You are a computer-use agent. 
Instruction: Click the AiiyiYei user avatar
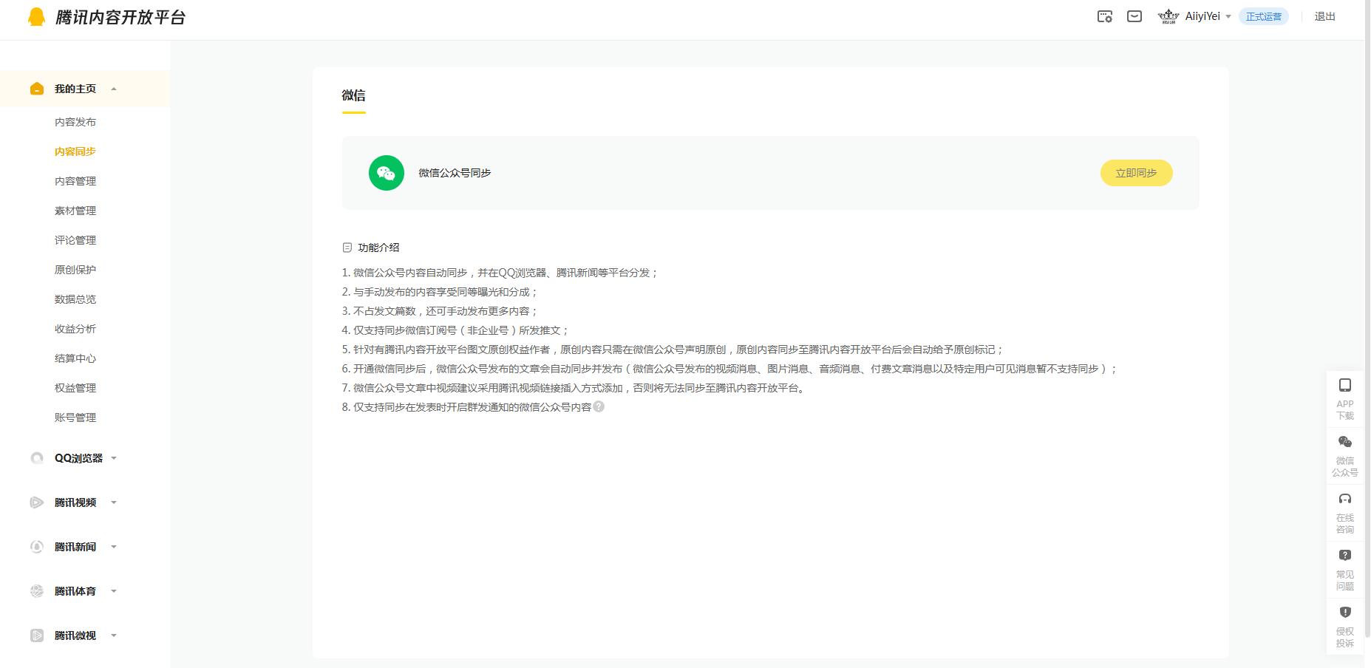[1168, 16]
